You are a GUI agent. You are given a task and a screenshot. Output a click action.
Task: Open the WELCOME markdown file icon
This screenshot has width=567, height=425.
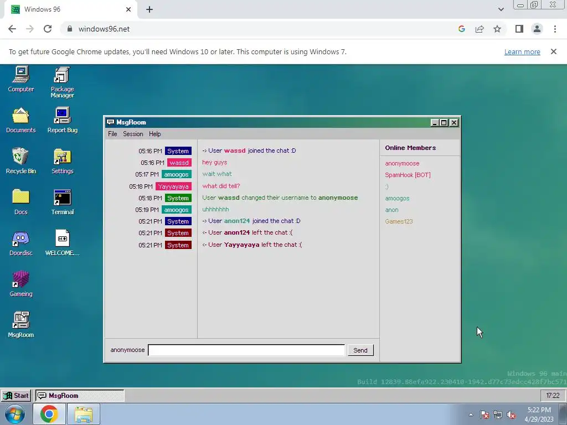tap(62, 243)
